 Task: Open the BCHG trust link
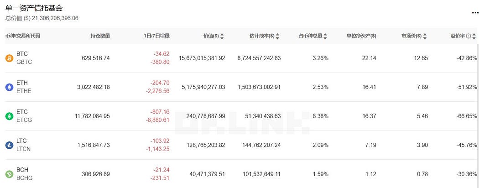click(25, 178)
